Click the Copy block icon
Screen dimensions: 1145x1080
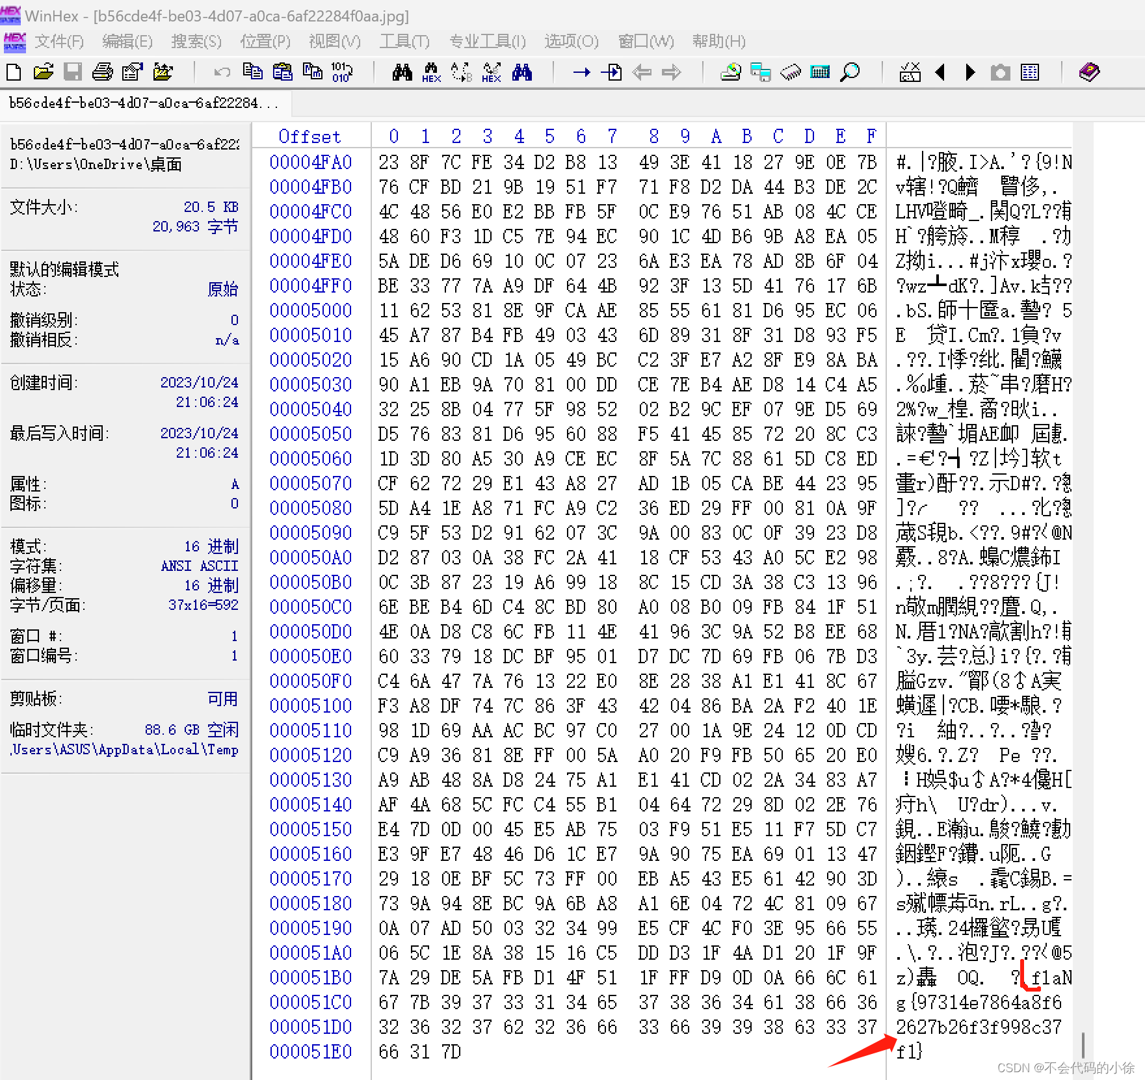coord(252,71)
